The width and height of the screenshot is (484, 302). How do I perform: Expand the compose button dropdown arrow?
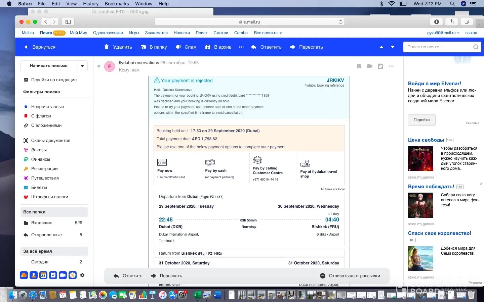click(82, 66)
